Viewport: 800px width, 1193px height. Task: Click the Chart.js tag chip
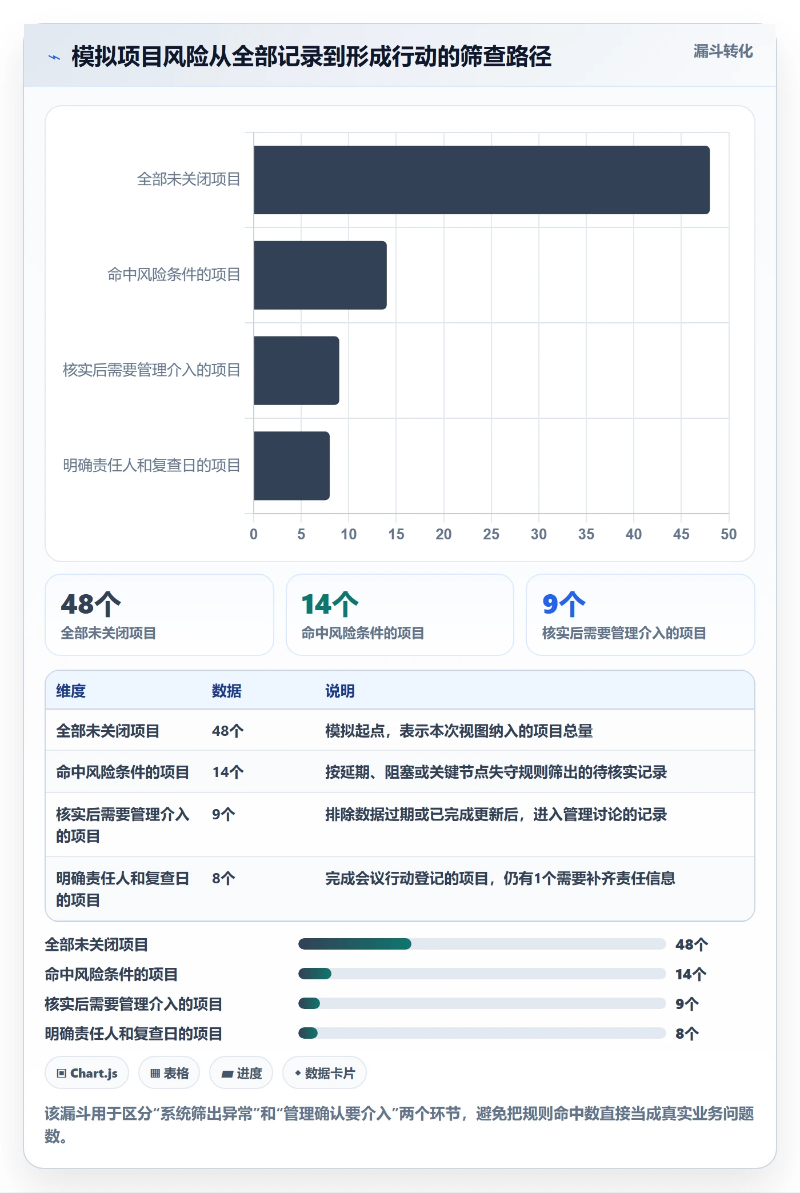click(x=87, y=1073)
